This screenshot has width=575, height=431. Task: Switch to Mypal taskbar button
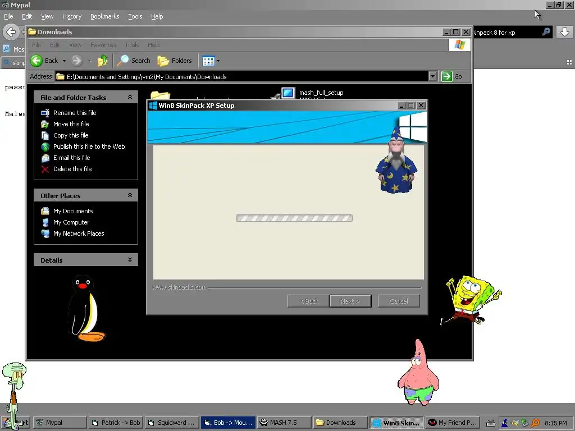60,423
